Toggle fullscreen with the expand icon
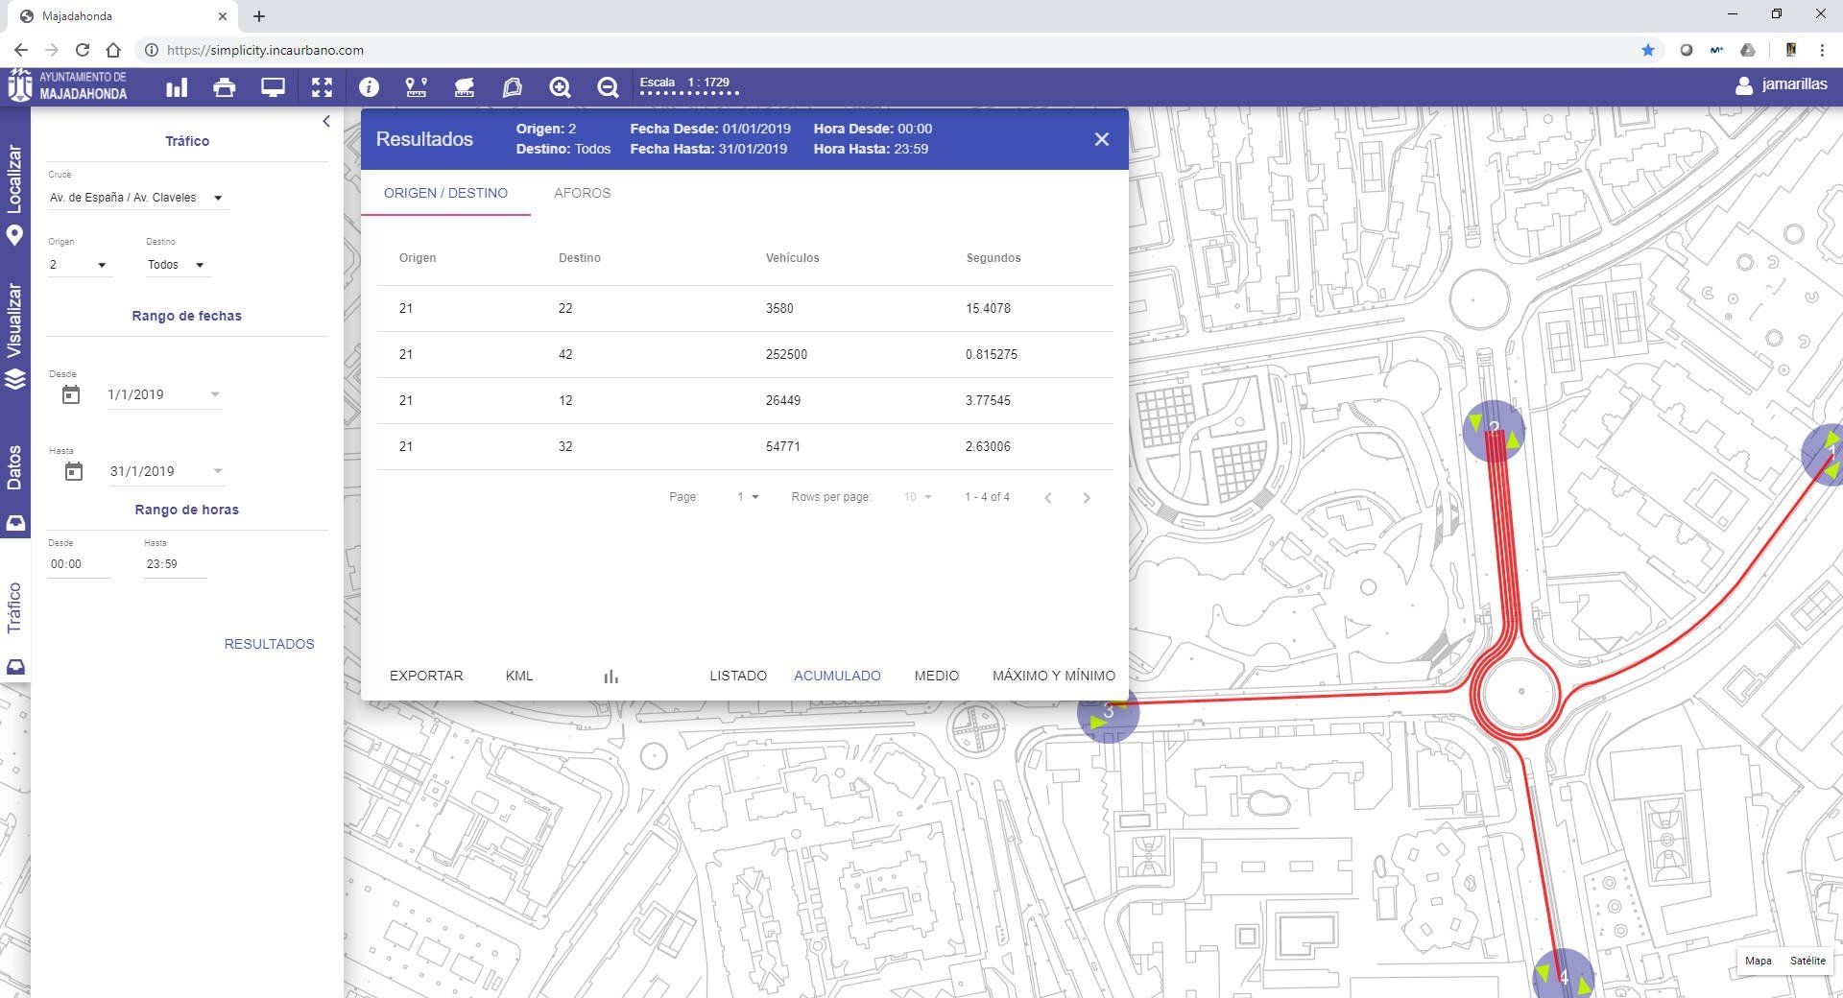Screen dimensions: 1843x998 click(x=322, y=88)
